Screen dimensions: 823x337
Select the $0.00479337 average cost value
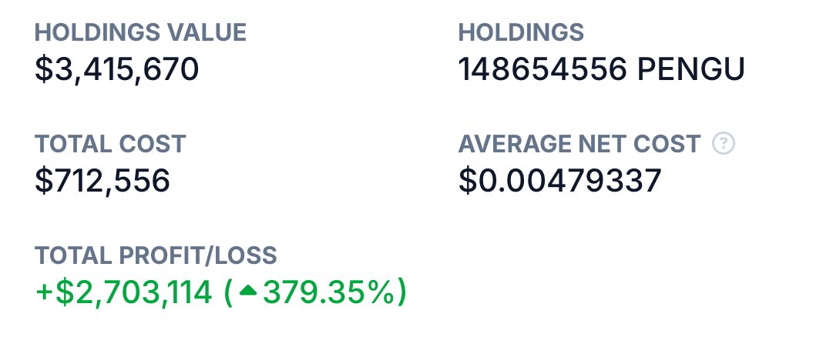coord(559,181)
